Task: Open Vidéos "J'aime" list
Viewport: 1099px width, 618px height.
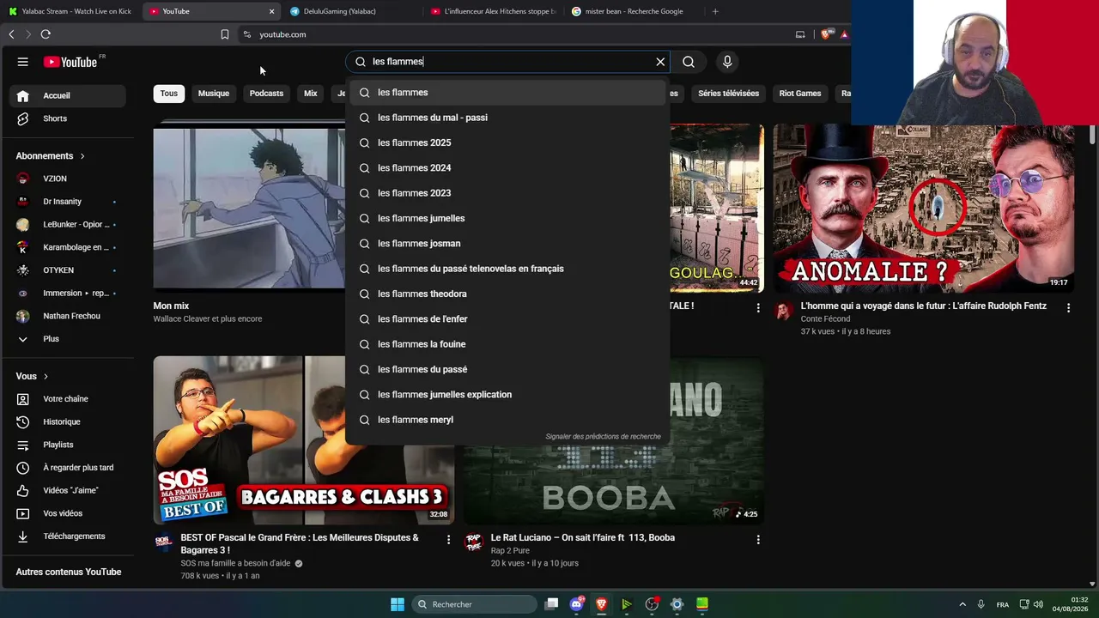Action: coord(67,491)
